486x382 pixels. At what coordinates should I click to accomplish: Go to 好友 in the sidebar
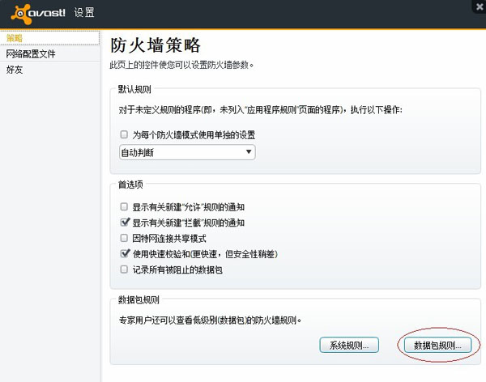click(15, 70)
